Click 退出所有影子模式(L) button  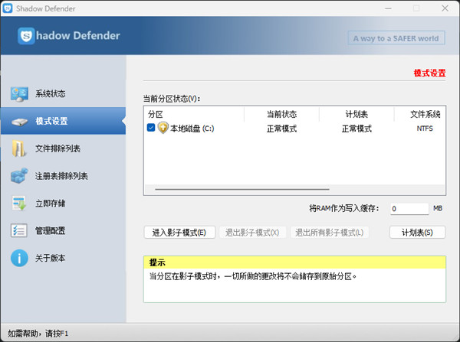(x=330, y=233)
